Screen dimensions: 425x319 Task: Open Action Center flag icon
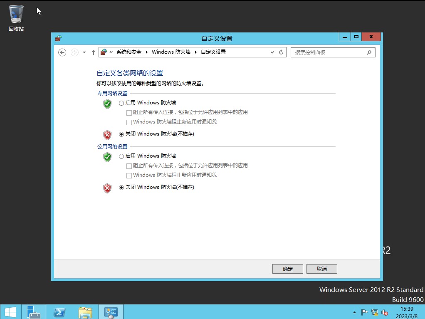point(365,312)
